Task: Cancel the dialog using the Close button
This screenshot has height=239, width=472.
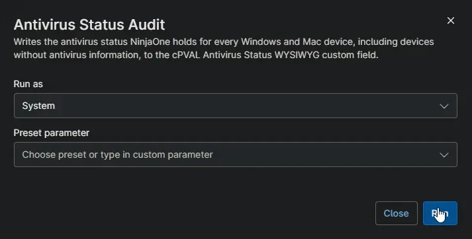Action: (396, 213)
